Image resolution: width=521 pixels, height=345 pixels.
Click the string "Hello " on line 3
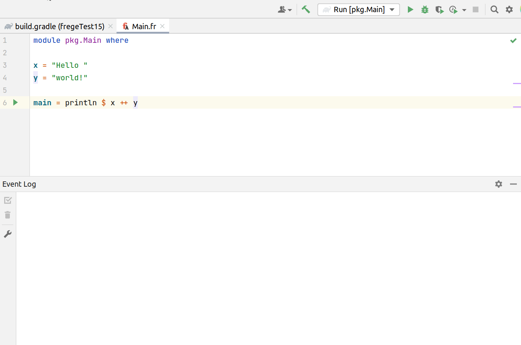70,65
